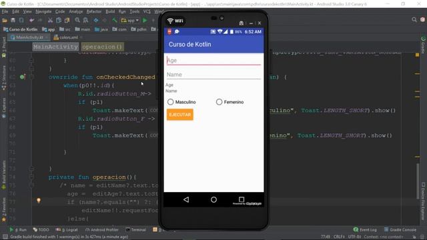
Task: Click the Cut scissors icon
Action: (50, 21)
